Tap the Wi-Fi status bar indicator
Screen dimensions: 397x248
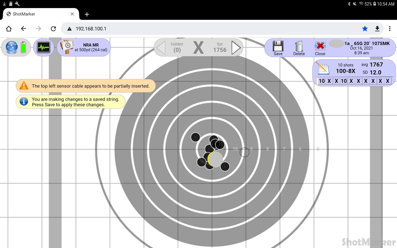click(x=361, y=4)
